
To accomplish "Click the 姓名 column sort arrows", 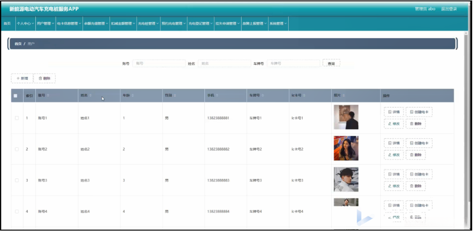I will 90,96.
